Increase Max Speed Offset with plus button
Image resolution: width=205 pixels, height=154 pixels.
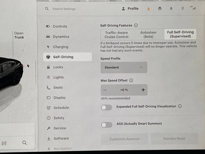(143, 90)
